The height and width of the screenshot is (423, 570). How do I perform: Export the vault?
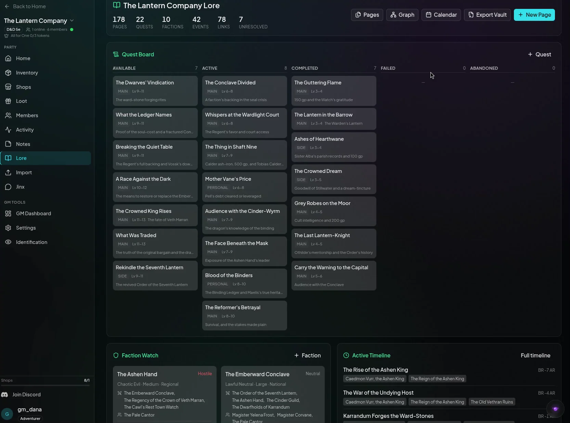click(x=487, y=15)
